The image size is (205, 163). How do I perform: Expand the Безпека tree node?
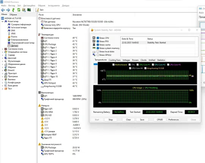click(x=3, y=80)
